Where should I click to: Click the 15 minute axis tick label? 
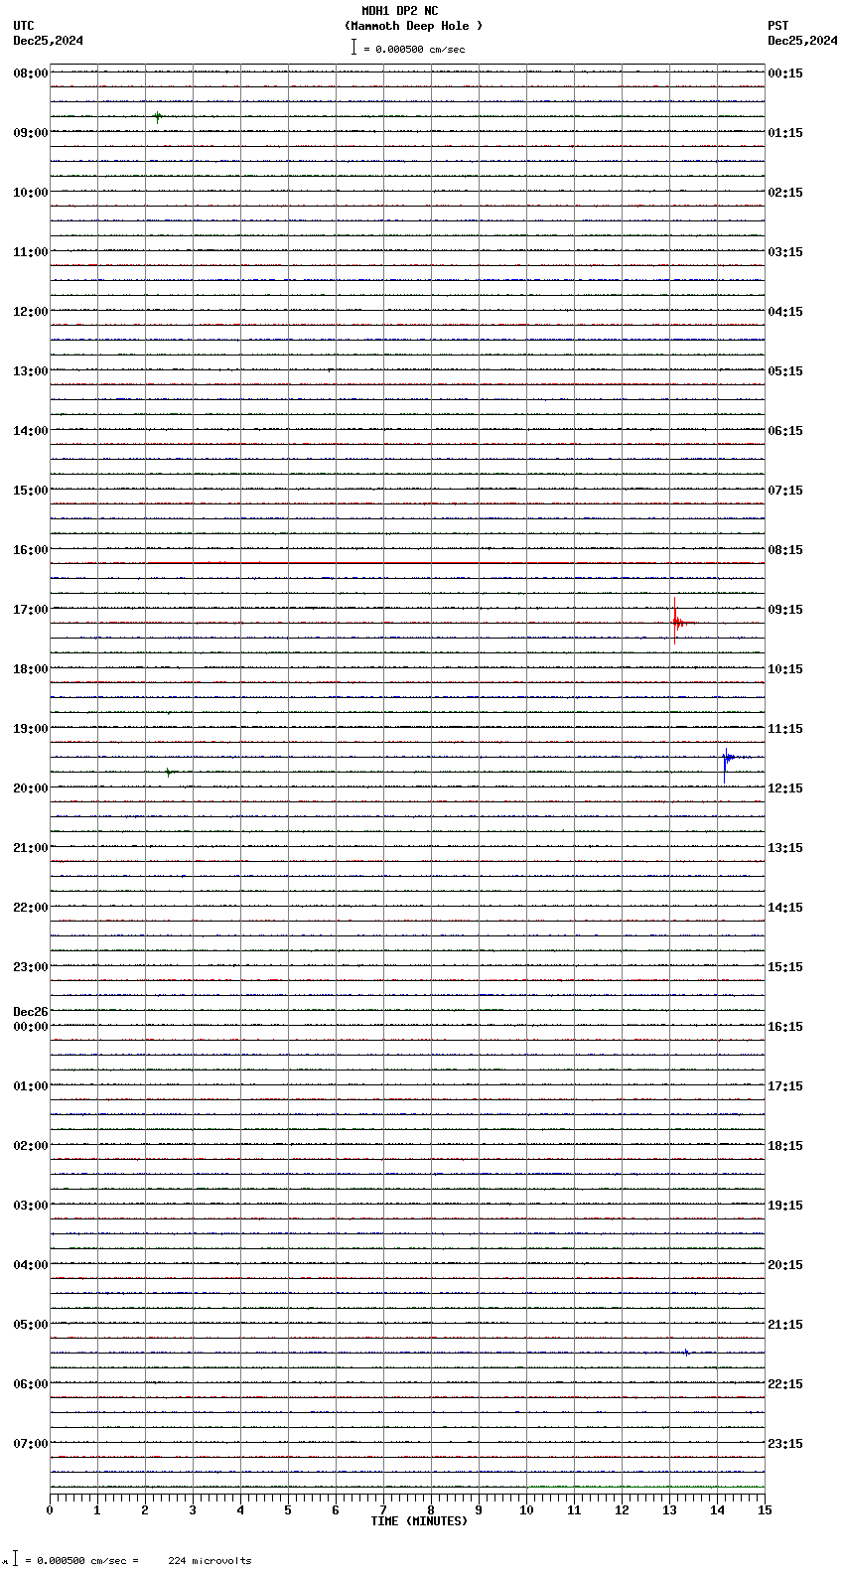click(x=765, y=1510)
